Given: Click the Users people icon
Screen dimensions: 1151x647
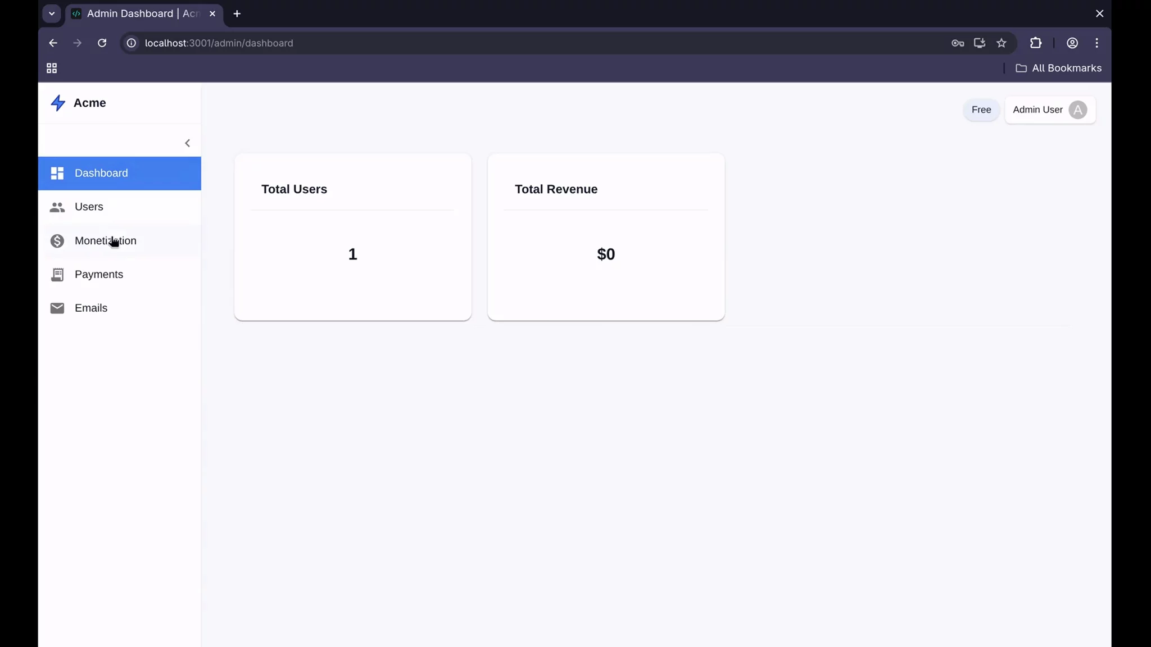Looking at the screenshot, I should [57, 207].
